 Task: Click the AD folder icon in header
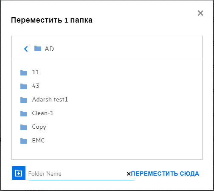point(38,49)
